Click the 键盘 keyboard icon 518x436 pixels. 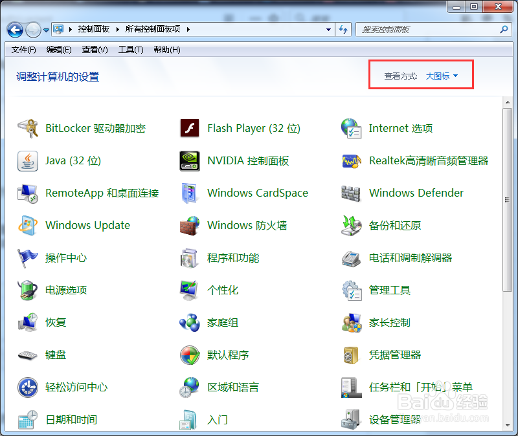[x=28, y=356]
